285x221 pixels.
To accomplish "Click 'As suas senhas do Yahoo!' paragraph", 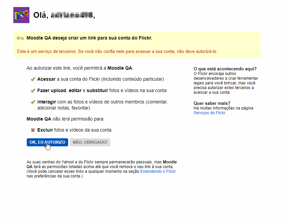I will (x=102, y=169).
